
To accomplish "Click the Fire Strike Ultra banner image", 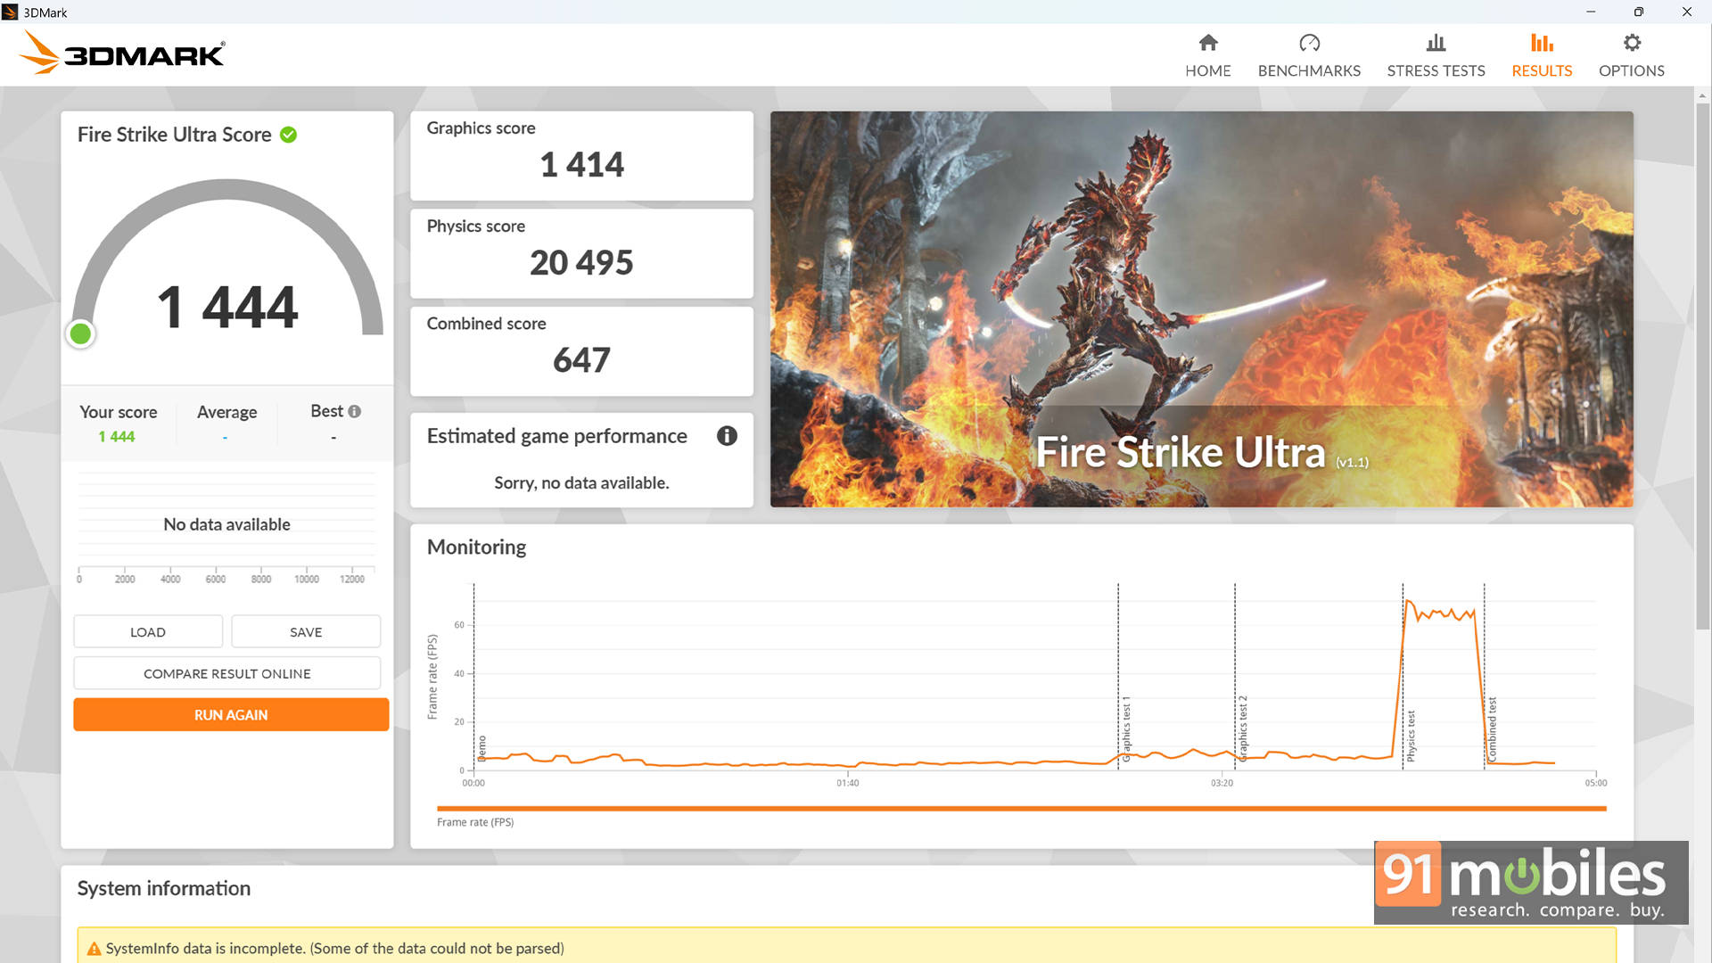I will (x=1201, y=309).
